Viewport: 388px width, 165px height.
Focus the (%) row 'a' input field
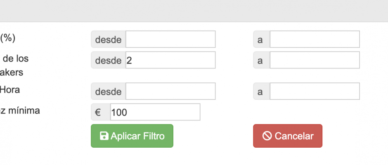pyautogui.click(x=315, y=39)
